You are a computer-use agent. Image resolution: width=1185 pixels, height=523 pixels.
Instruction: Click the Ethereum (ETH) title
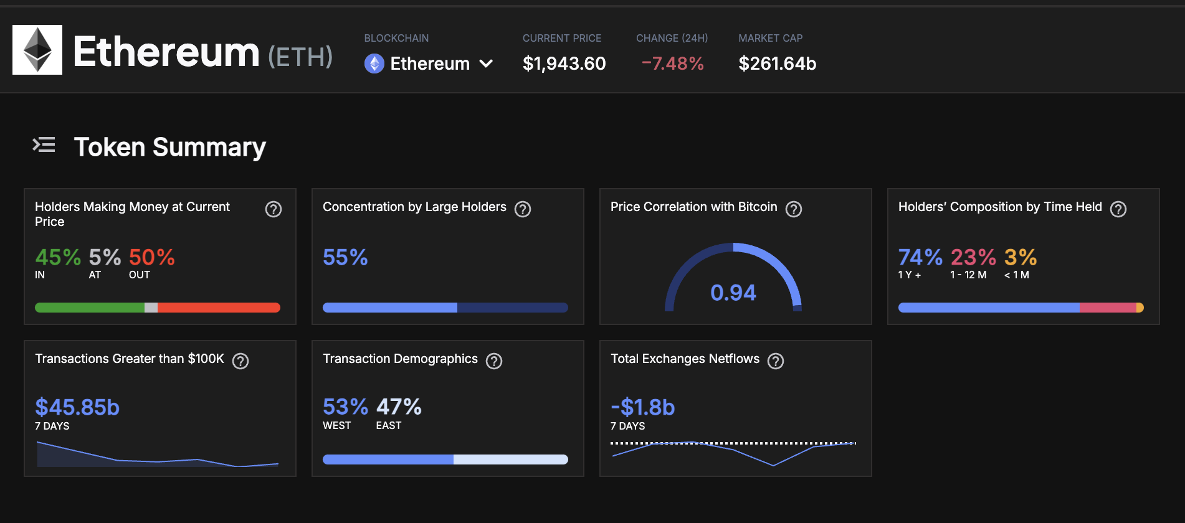(203, 52)
